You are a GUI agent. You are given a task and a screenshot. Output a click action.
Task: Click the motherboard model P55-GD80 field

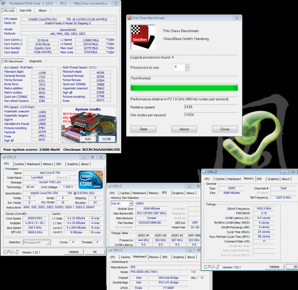point(154,272)
